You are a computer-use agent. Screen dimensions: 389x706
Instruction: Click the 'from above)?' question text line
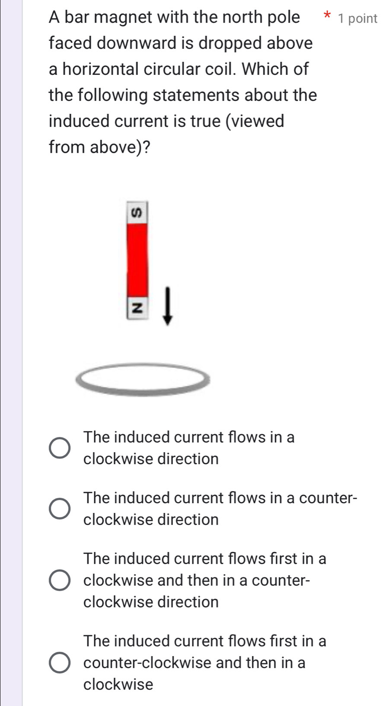(x=100, y=147)
